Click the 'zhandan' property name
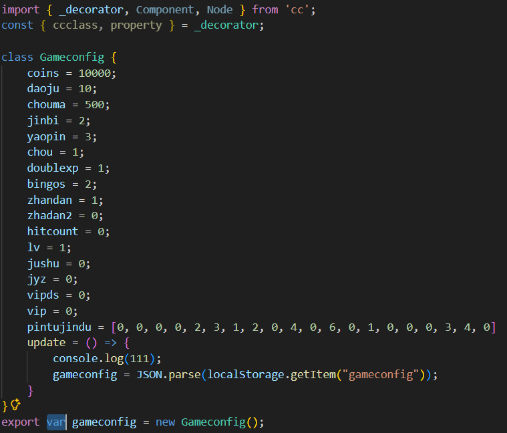Screen dimensions: 507x433 tap(49, 200)
